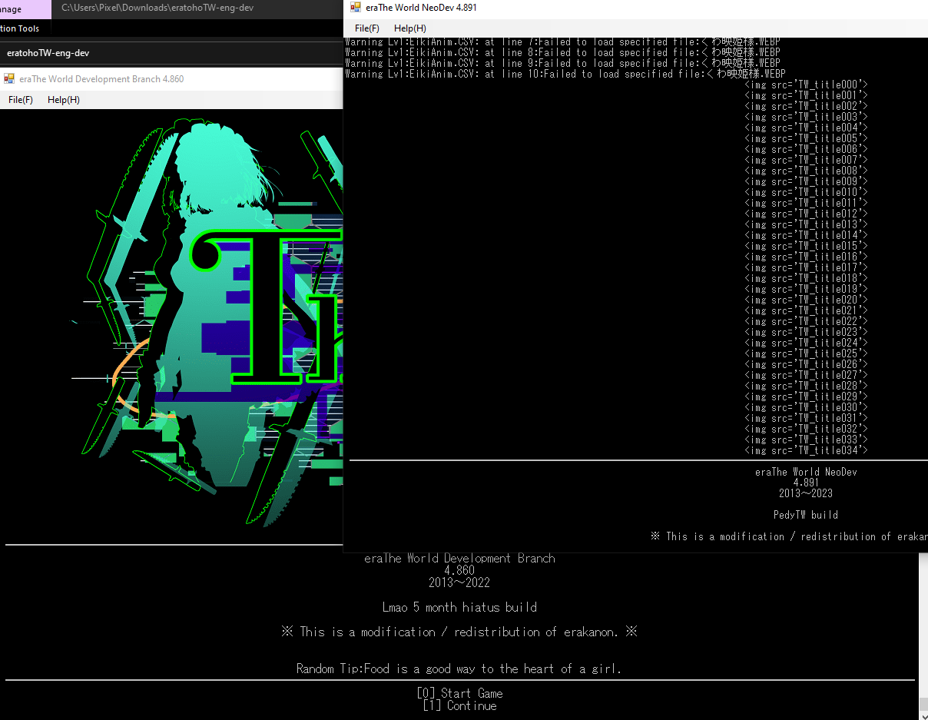Click the Random Tip text line
928x720 pixels.
tap(459, 669)
